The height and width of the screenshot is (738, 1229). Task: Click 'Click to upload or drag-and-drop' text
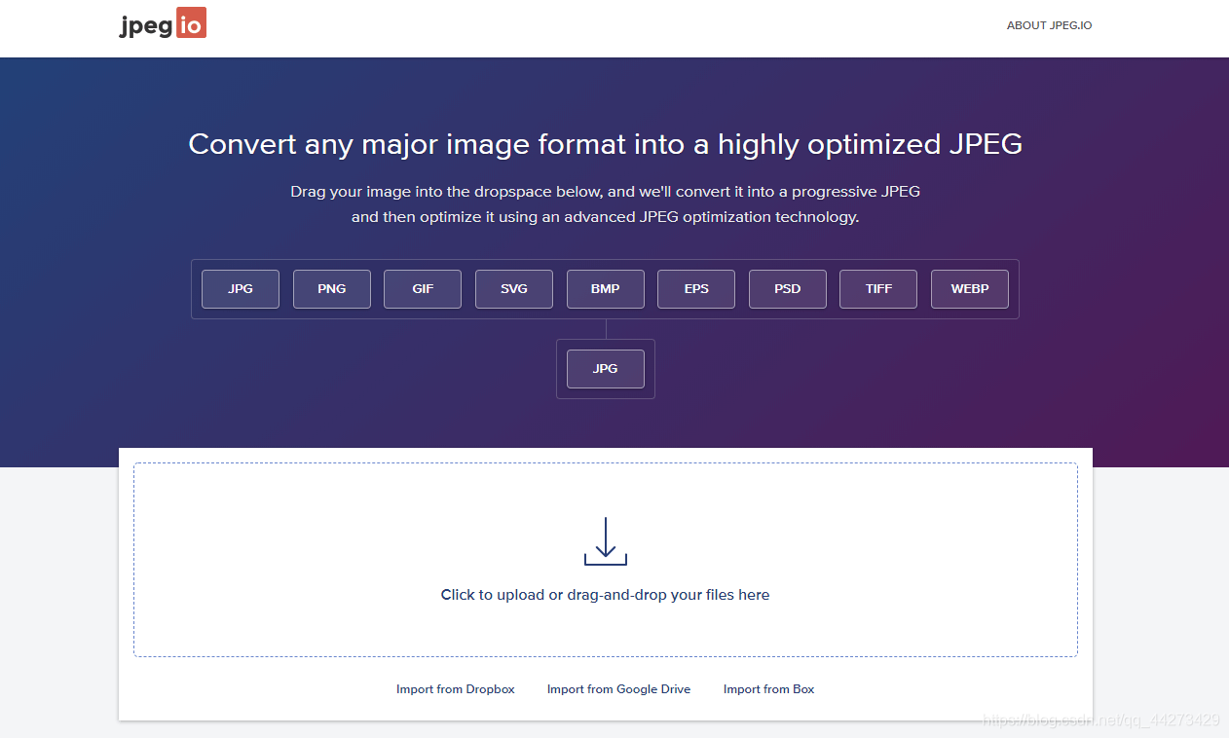606,595
